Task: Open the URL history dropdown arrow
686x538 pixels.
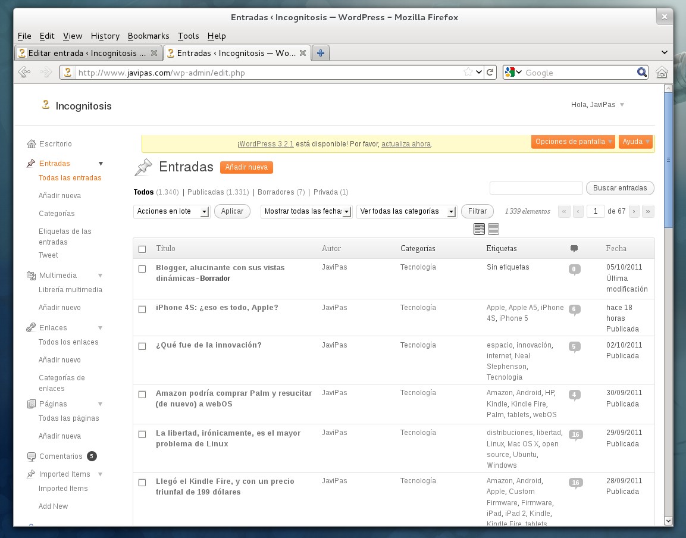Action: [479, 72]
